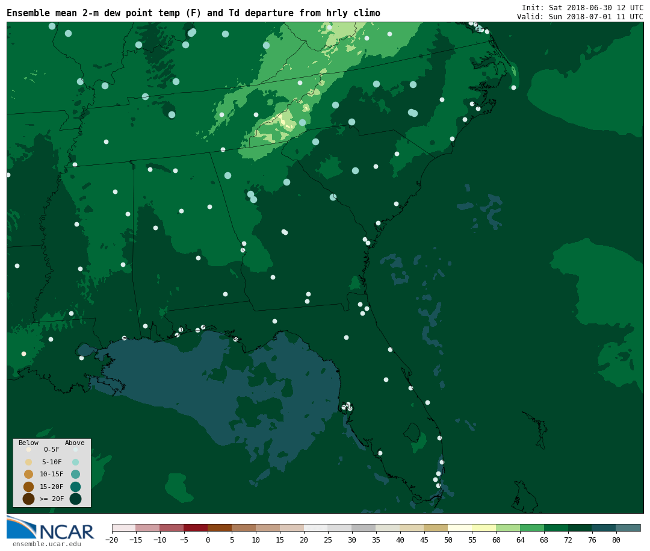Click the above 10-15F teal legend circle
The image size is (650, 551).
coord(75,475)
